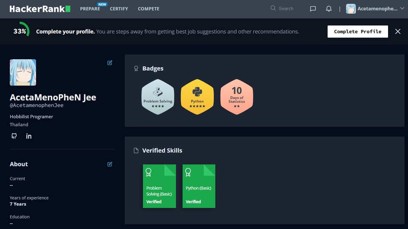Image resolution: width=408 pixels, height=229 pixels.
Task: Click the Problem Solving badge
Action: [x=158, y=97]
